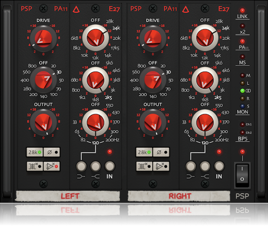268x227 pixels.
Task: Toggle the x2 oversampling light
Action: [x=242, y=26]
